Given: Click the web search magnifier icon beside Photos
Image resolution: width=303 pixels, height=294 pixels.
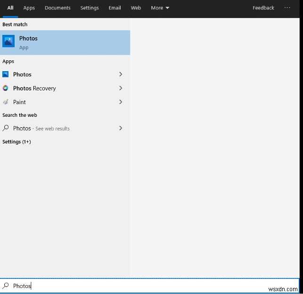Looking at the screenshot, I should [x=6, y=128].
